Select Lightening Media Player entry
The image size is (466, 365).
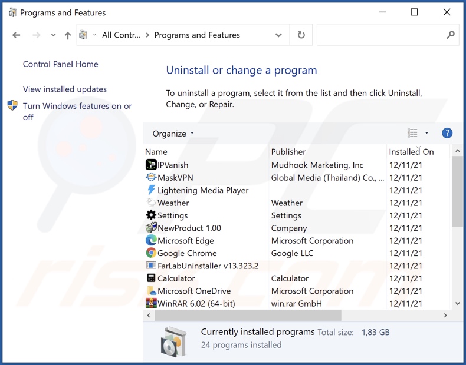pyautogui.click(x=203, y=190)
